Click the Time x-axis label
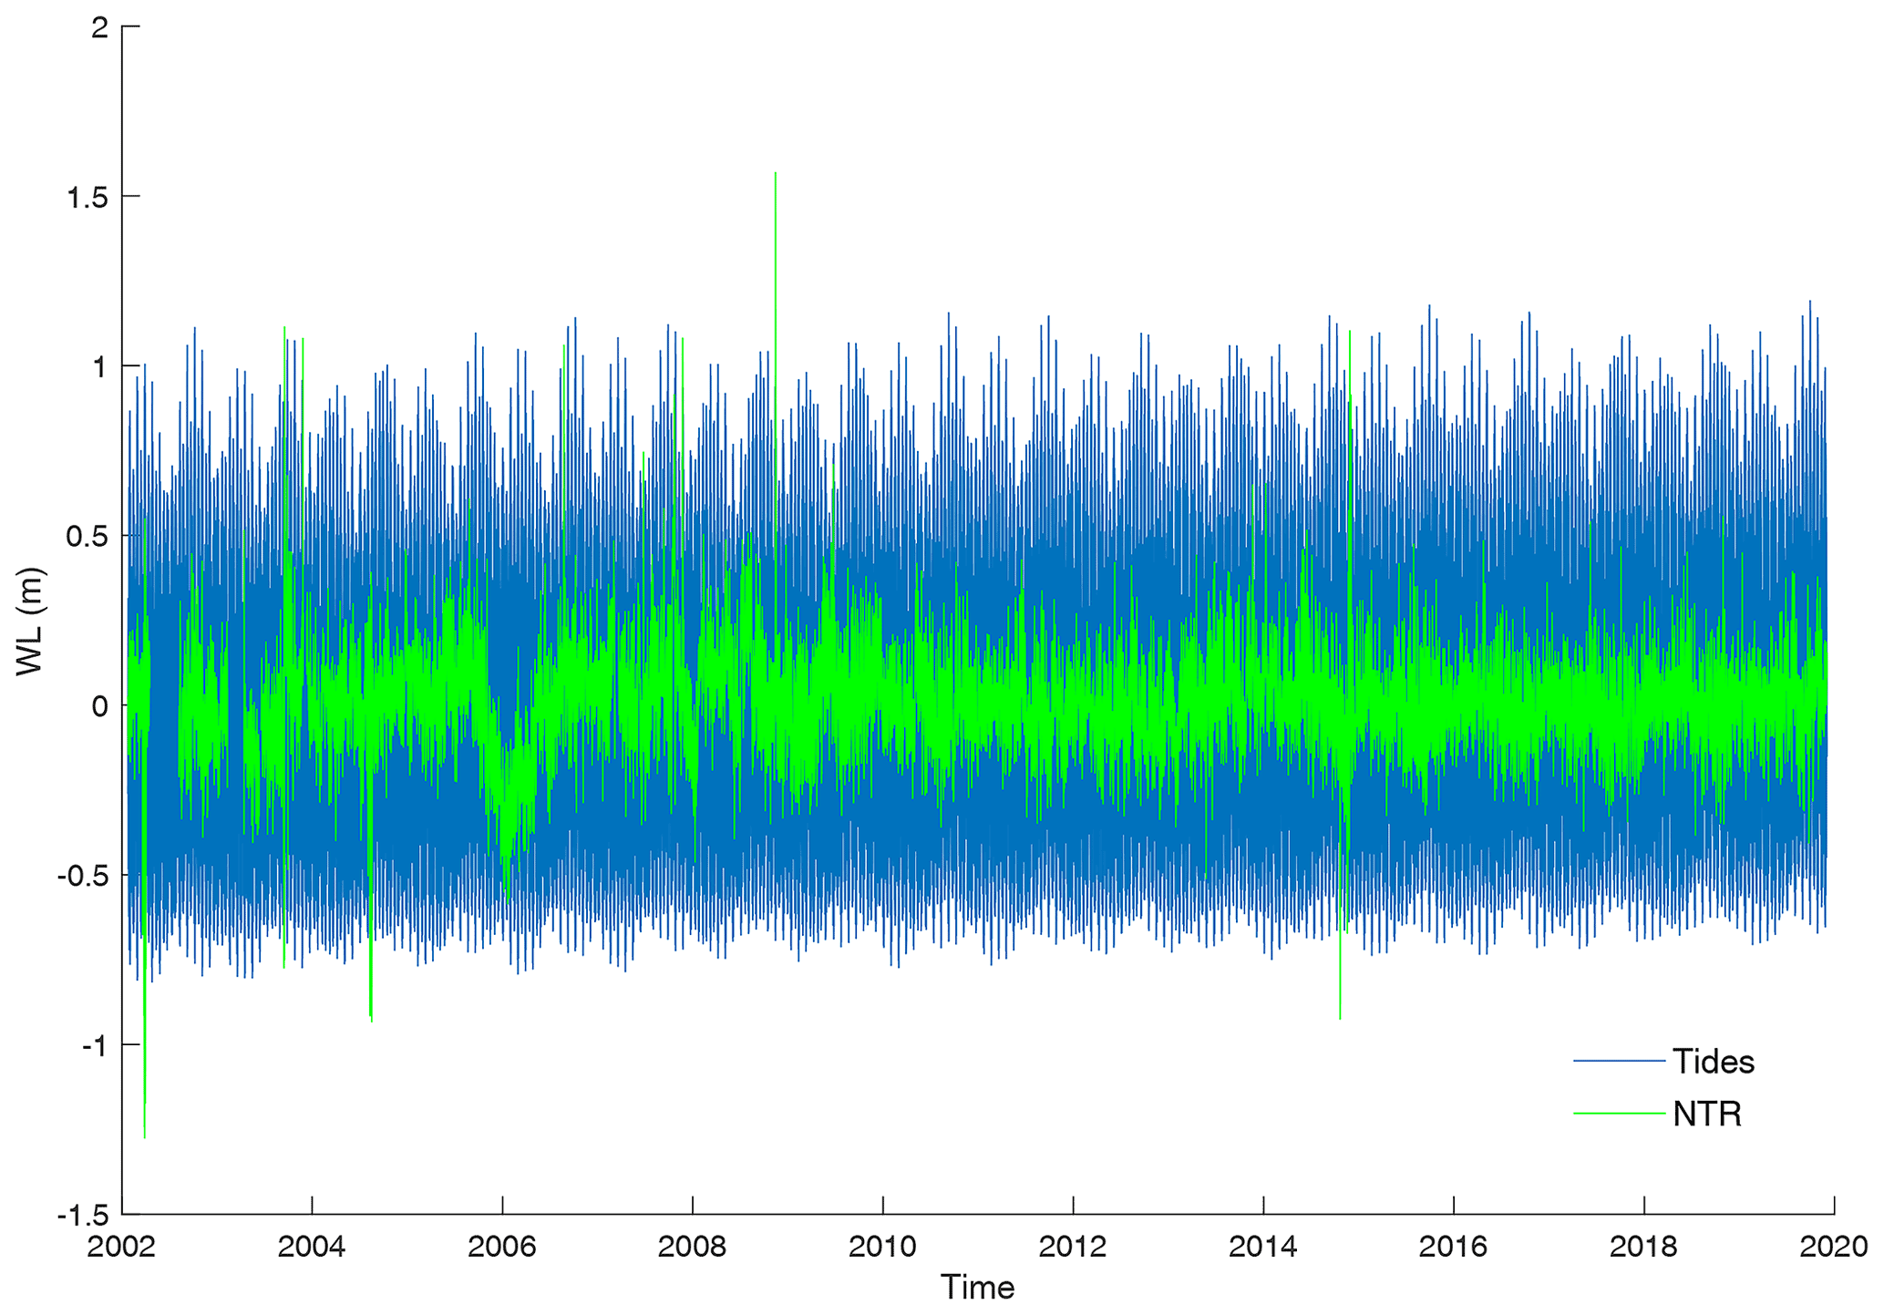Screen dimensions: 1884x1315 click(x=977, y=1288)
